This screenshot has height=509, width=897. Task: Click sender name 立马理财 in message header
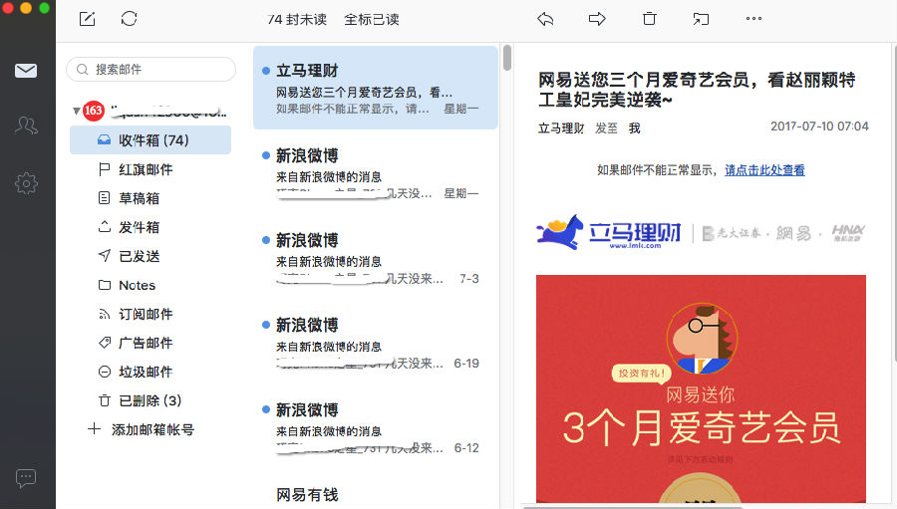[560, 128]
